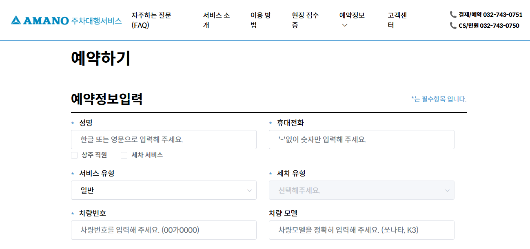Click the 성명 name input field
Image resolution: width=530 pixels, height=249 pixels.
[163, 139]
